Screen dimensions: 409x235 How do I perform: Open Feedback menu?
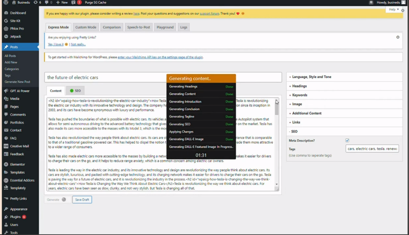point(17,154)
